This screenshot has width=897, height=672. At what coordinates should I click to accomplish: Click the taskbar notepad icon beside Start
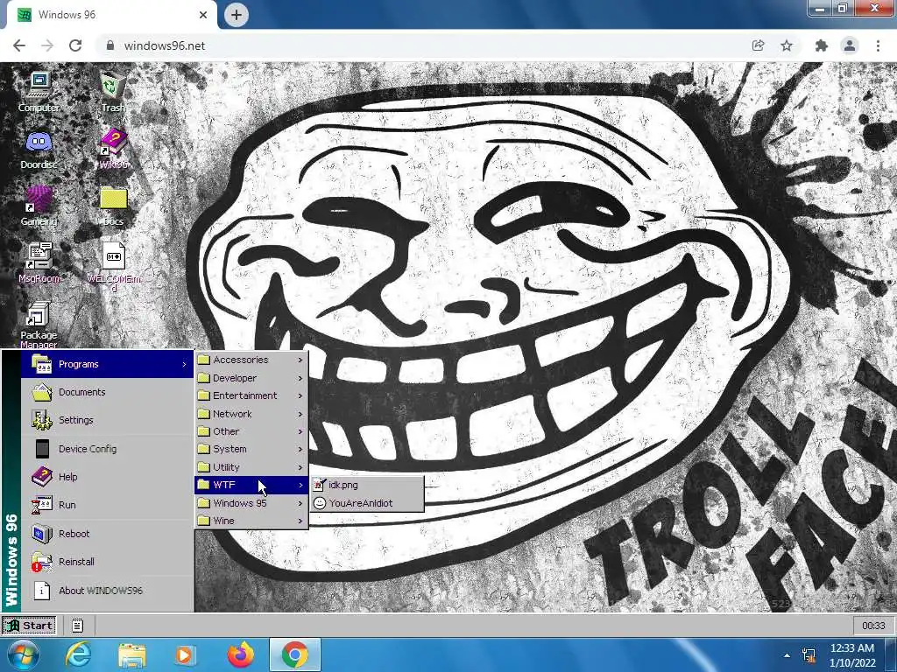tap(77, 626)
